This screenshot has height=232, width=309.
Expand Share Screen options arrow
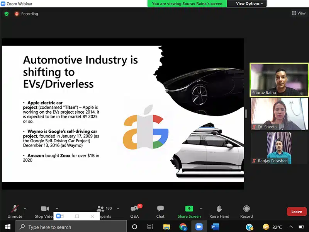(201, 208)
